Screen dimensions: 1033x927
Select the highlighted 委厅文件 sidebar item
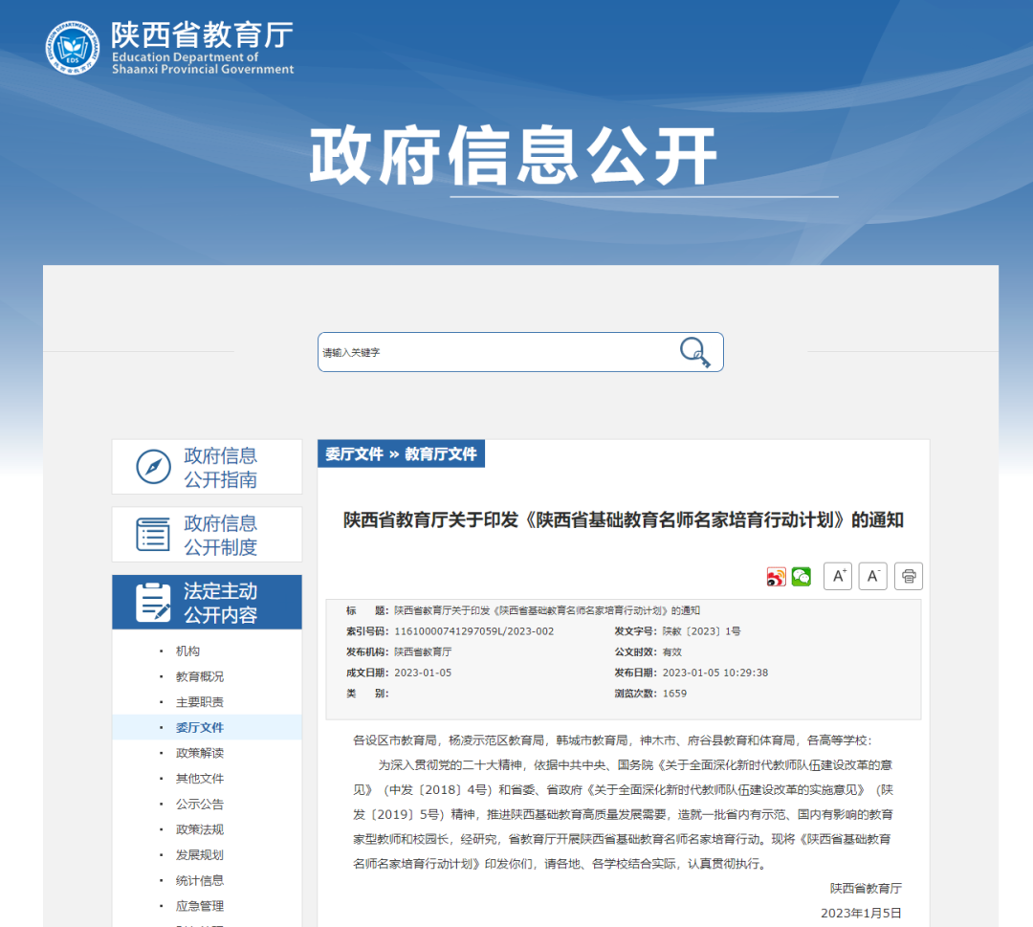pyautogui.click(x=199, y=728)
